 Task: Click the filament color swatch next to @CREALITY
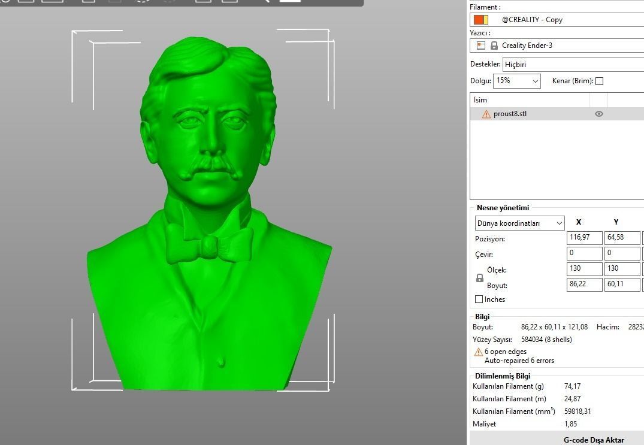(x=480, y=20)
